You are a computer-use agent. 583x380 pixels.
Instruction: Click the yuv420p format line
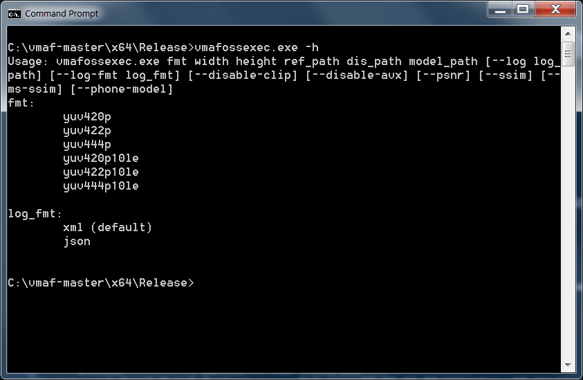tap(87, 117)
